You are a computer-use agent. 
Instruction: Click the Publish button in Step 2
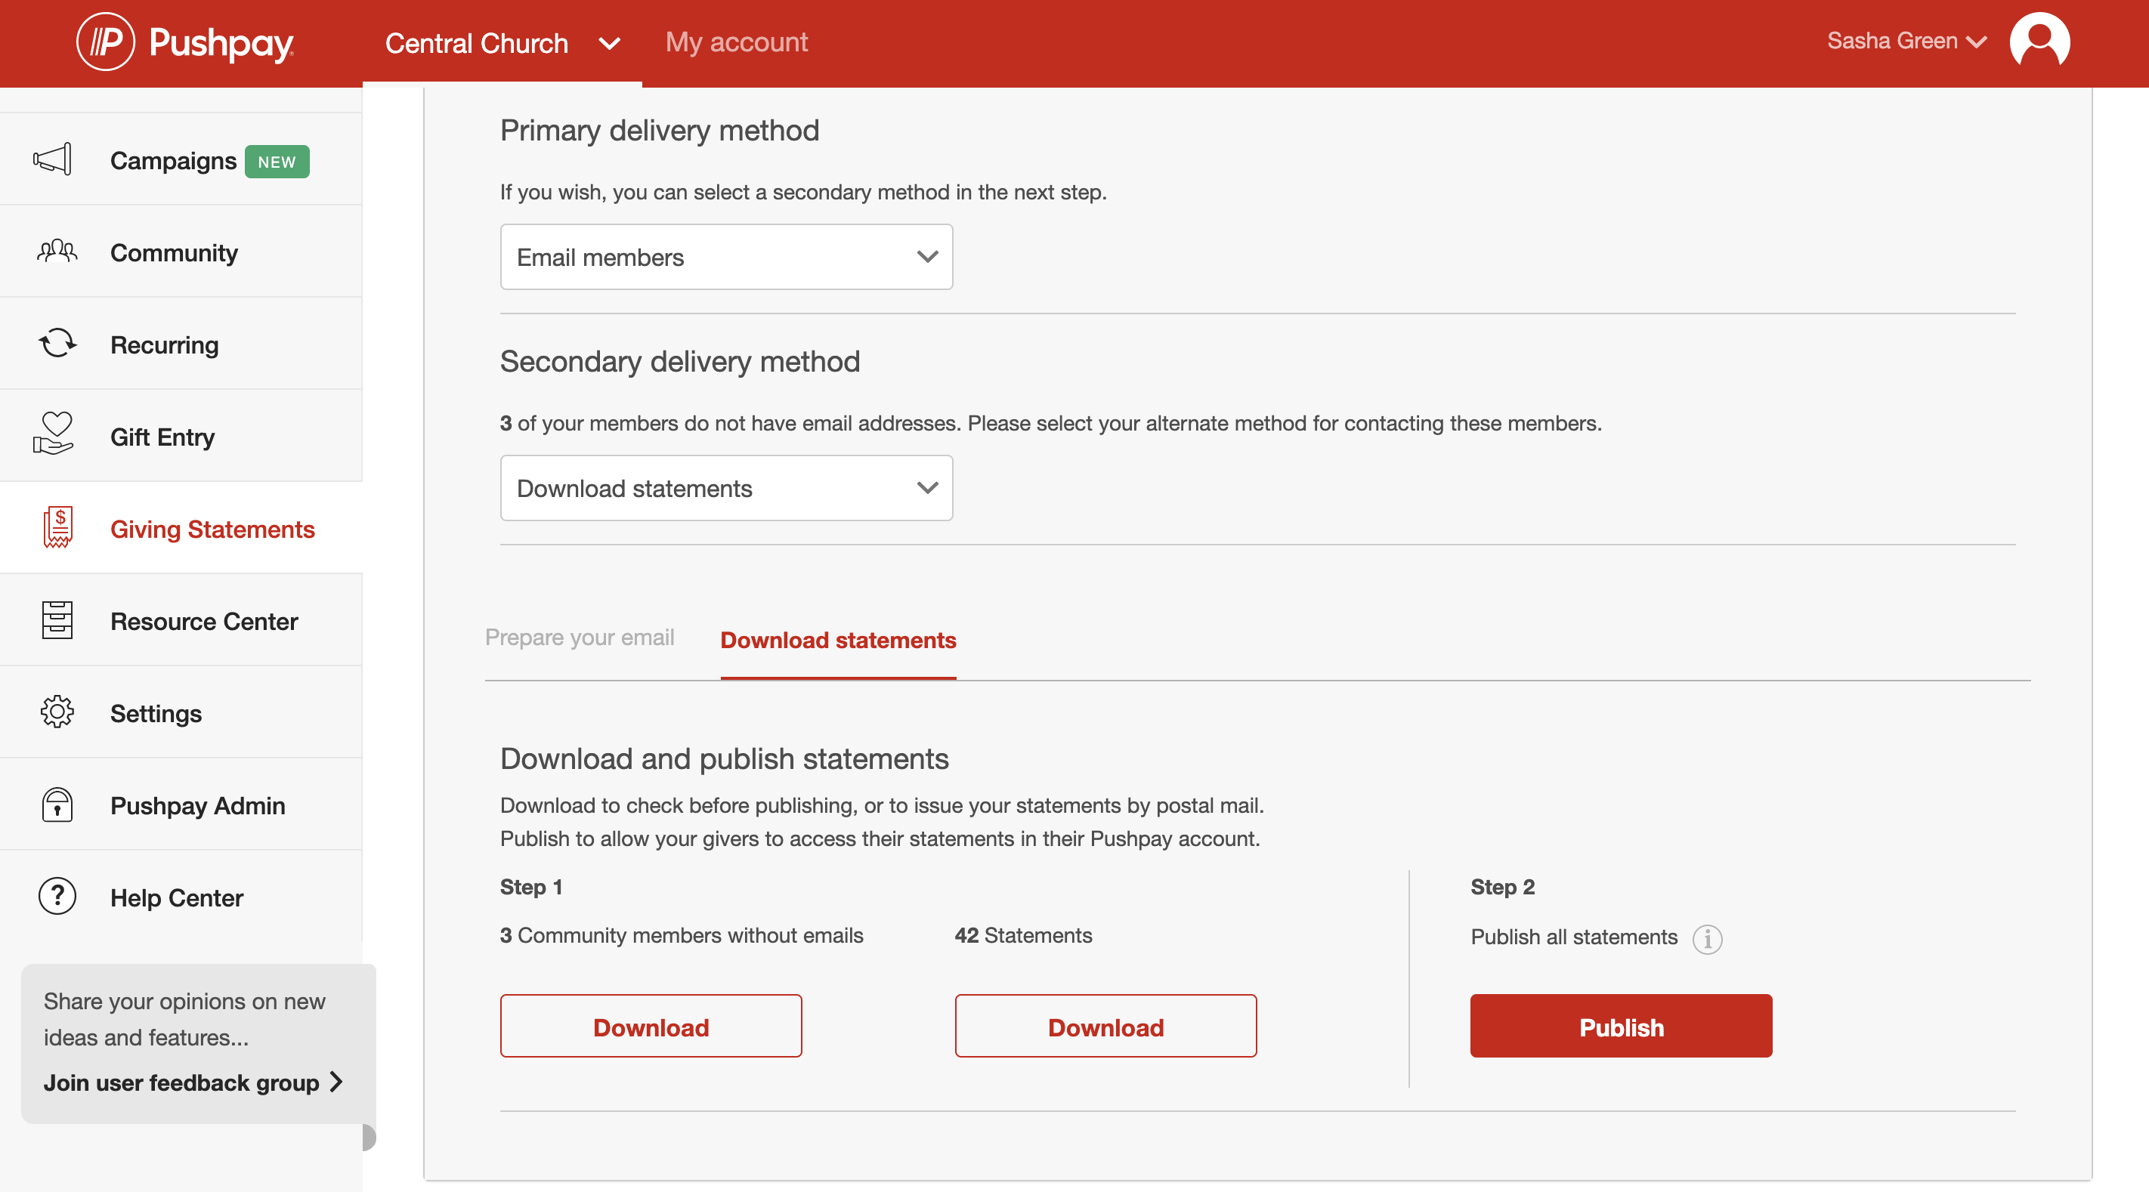coord(1619,1026)
